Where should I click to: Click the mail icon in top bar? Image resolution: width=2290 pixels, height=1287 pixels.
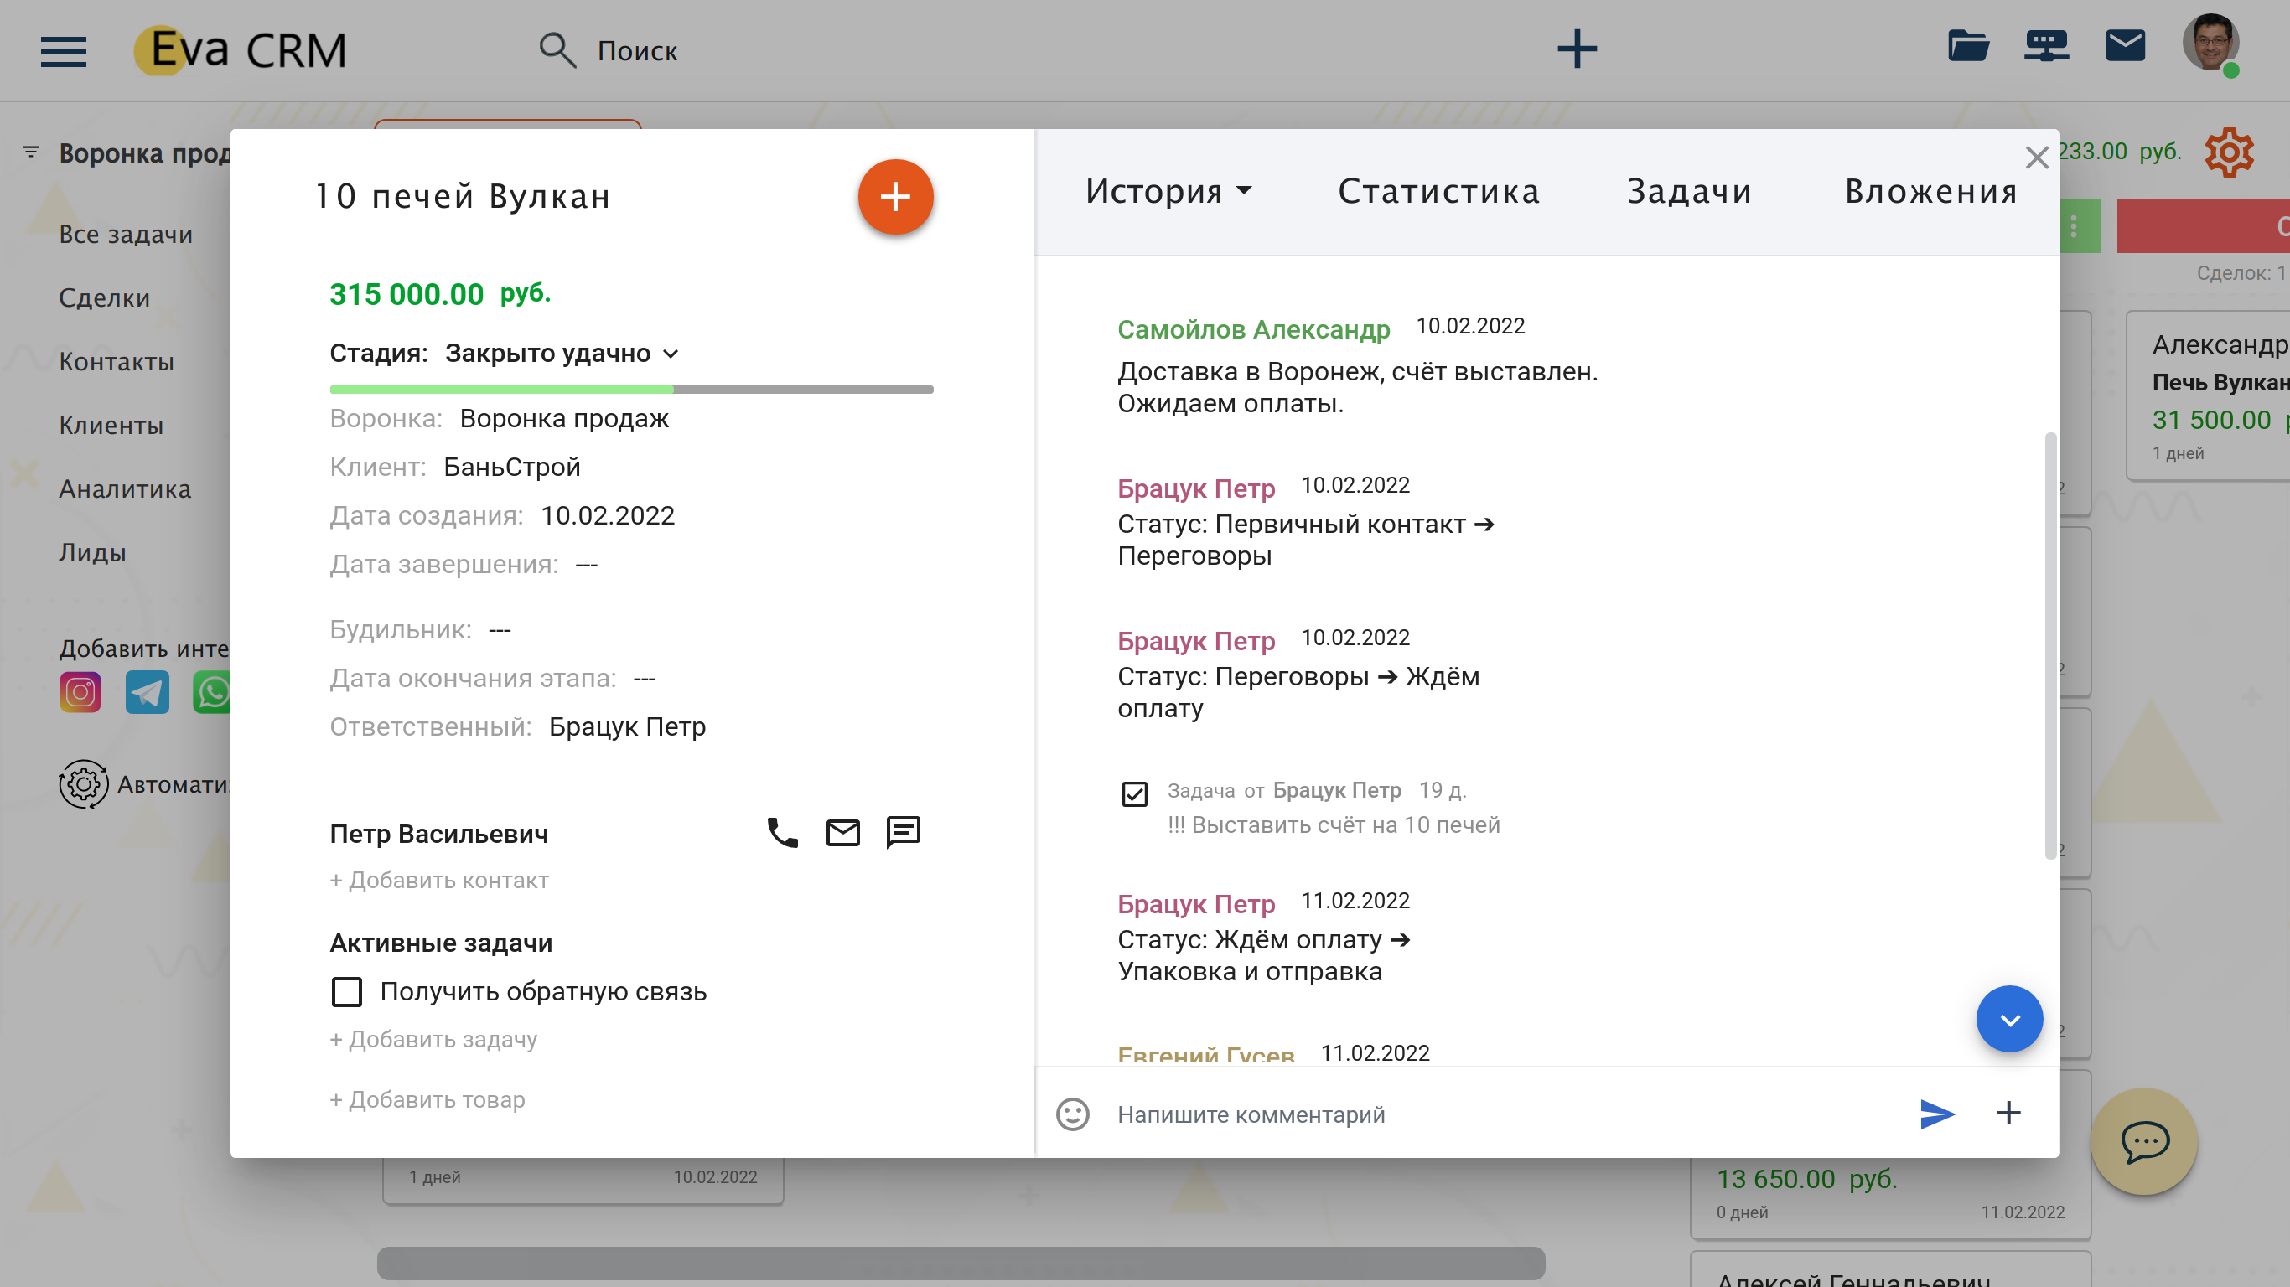[2125, 46]
